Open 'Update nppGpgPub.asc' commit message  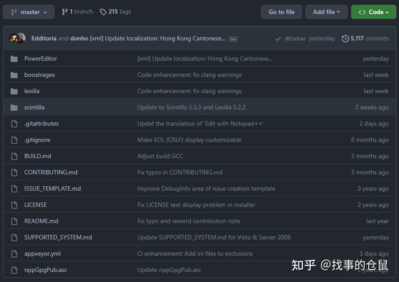pyautogui.click(x=169, y=270)
